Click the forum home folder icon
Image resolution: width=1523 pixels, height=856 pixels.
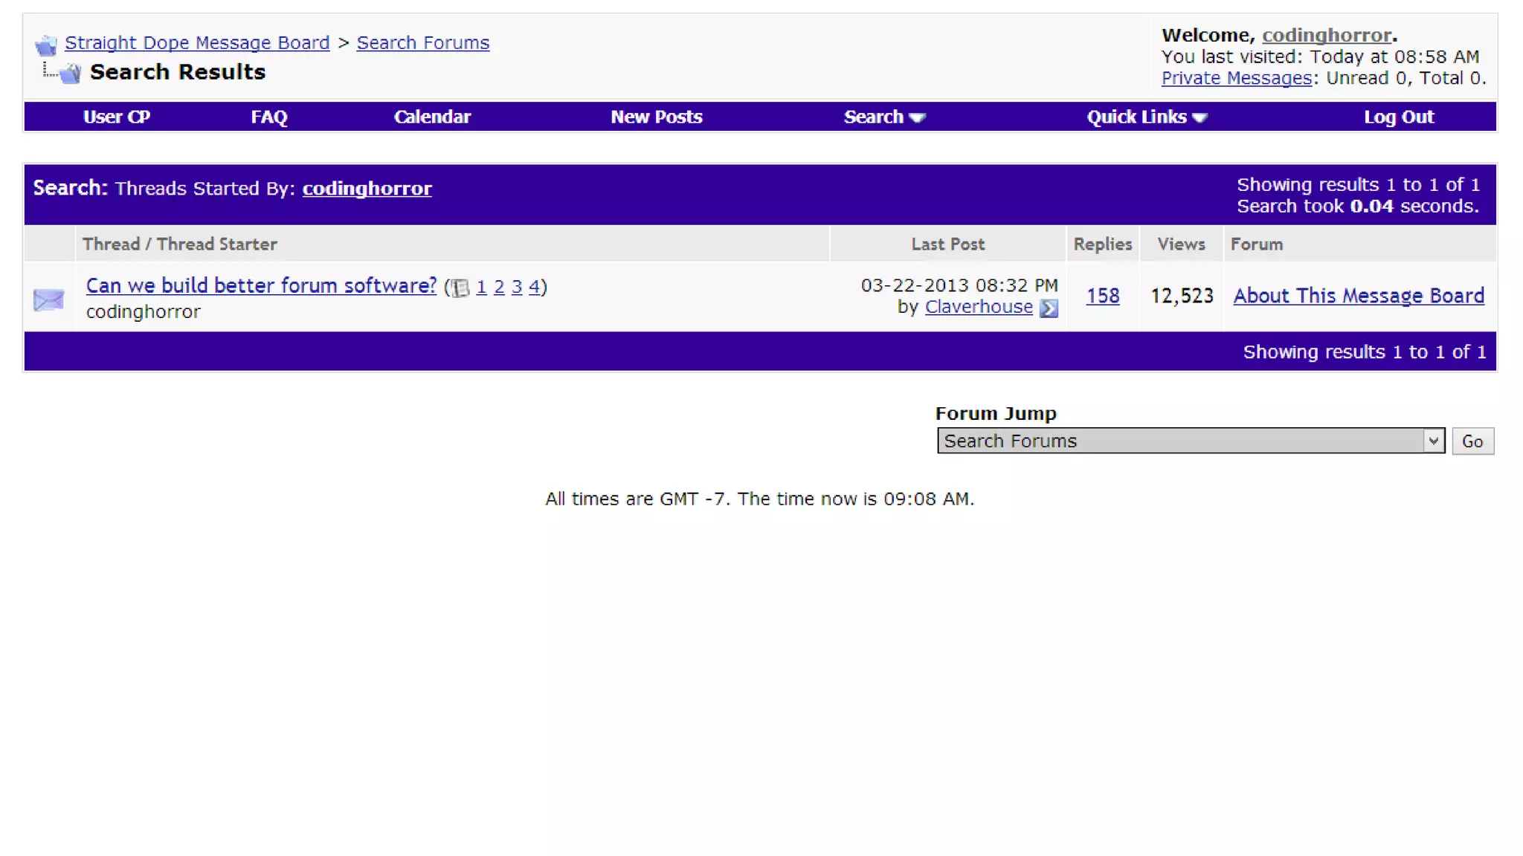pyautogui.click(x=46, y=45)
